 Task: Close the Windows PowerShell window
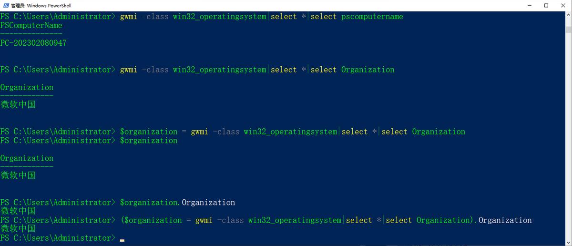[562, 5]
